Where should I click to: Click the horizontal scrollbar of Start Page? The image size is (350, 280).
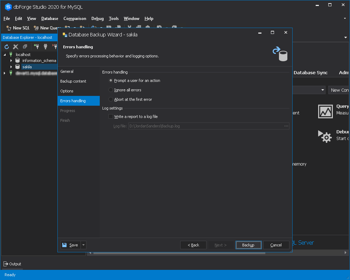coord(179,253)
